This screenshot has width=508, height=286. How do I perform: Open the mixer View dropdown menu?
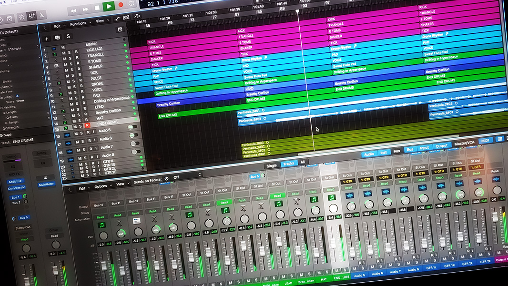point(122,184)
